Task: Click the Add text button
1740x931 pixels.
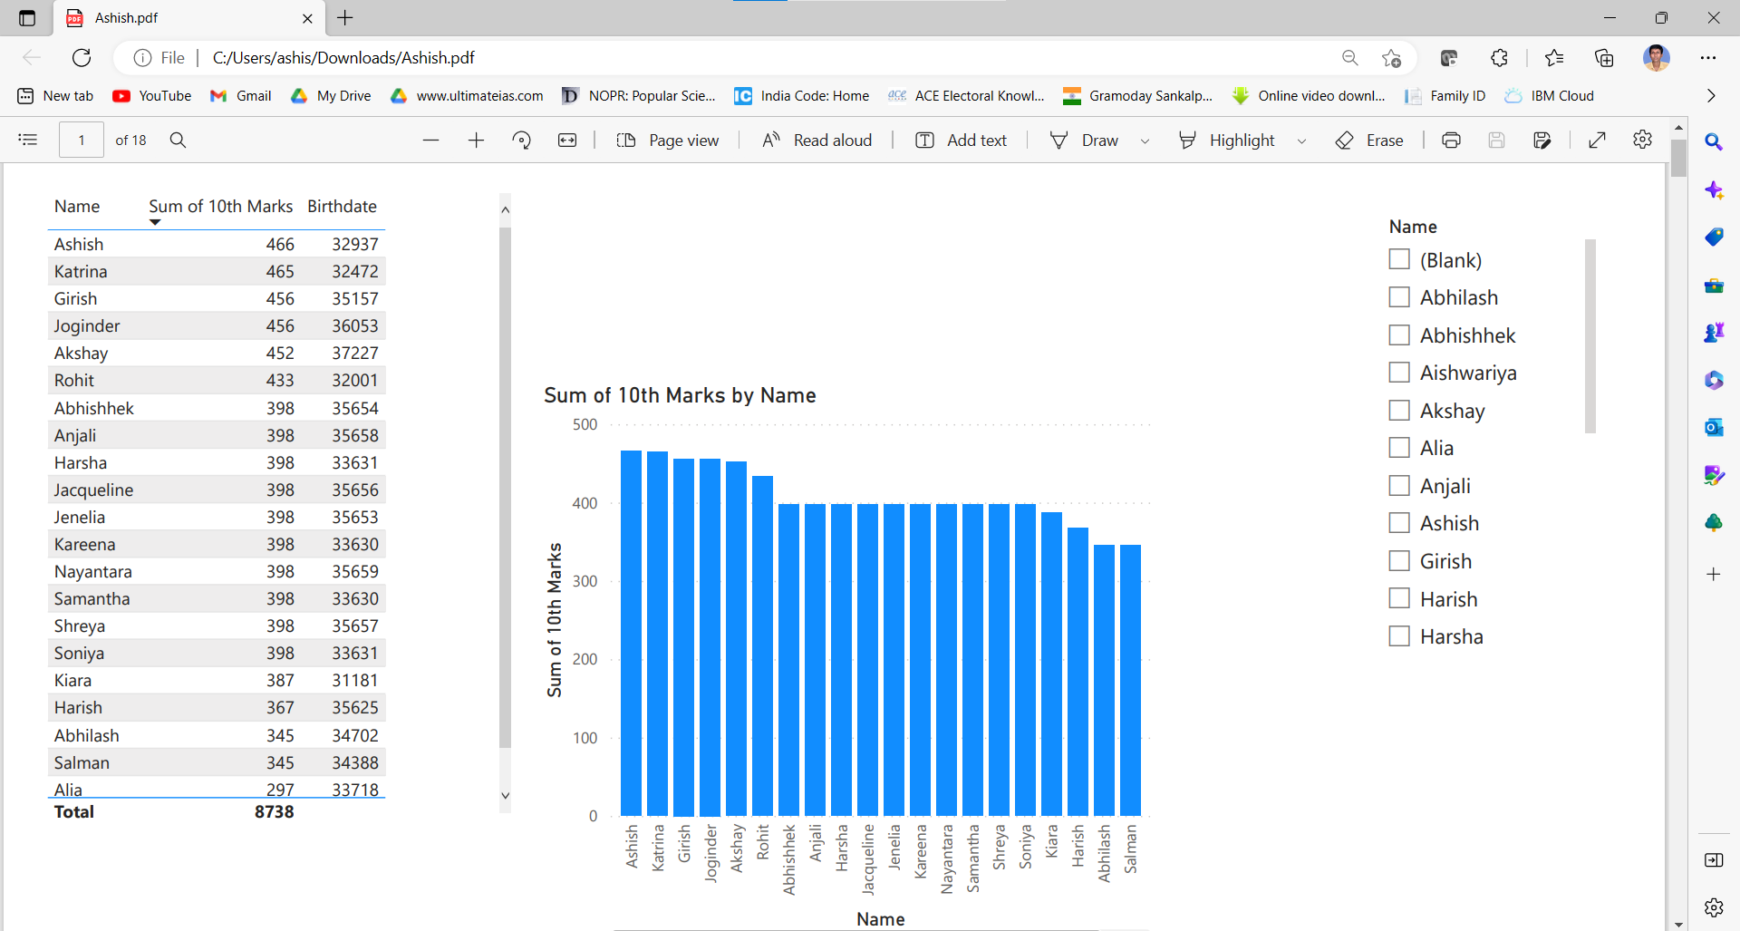Action: tap(962, 140)
